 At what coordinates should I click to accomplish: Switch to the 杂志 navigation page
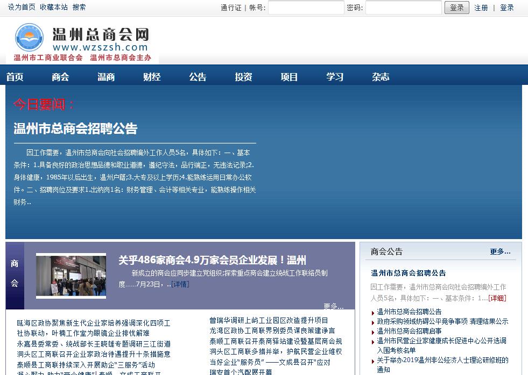[x=381, y=77]
